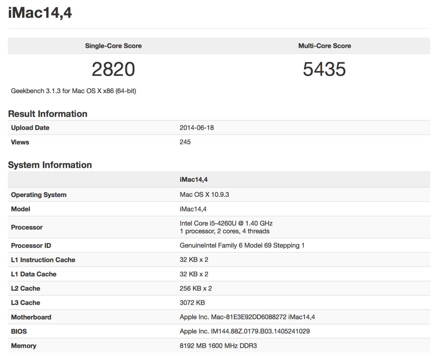Click the upload date value 2014-06-18

click(197, 128)
